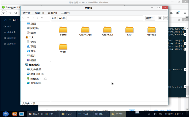Image resolution: width=189 pixels, height=117 pixels.
Task: Open 下载 in sidebar
Action: point(31,47)
